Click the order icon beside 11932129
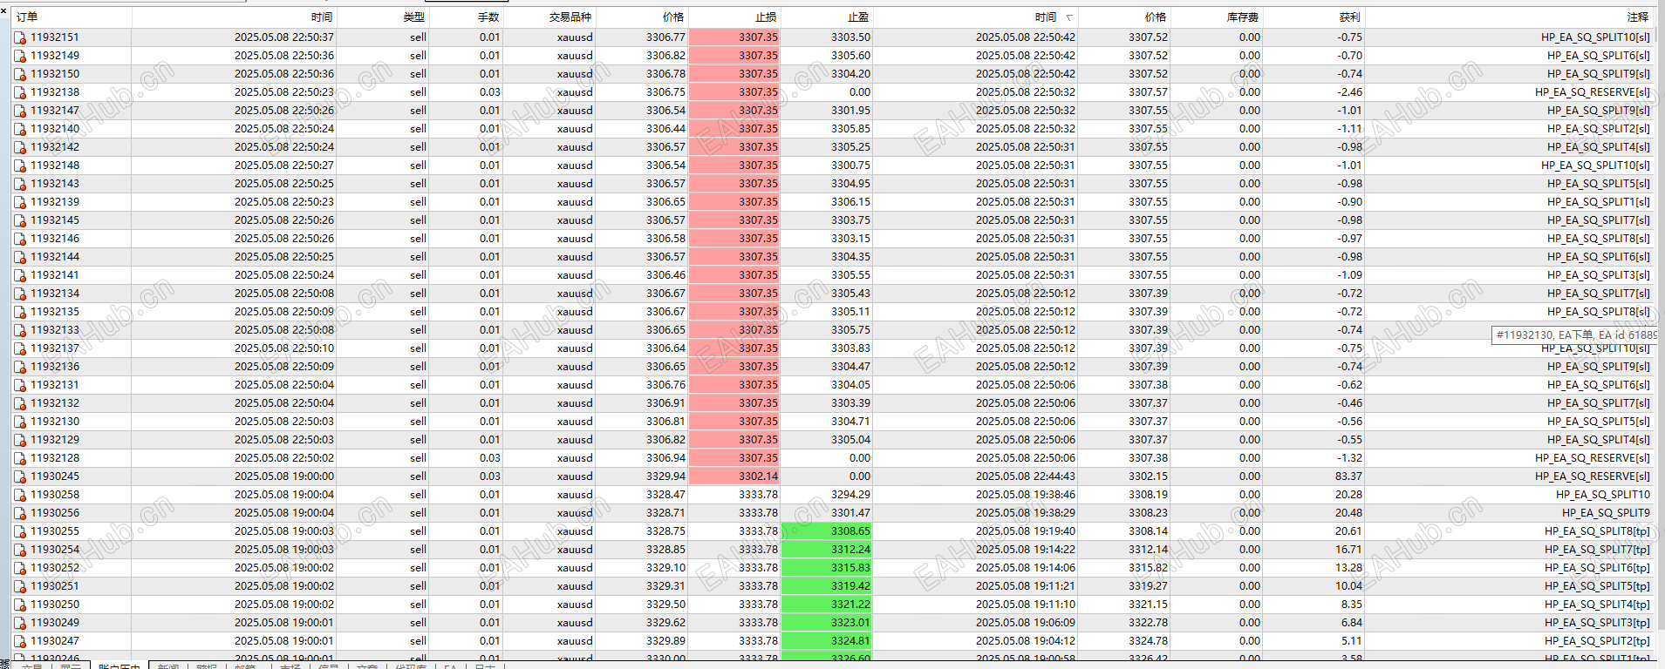The height and width of the screenshot is (669, 1665). tap(20, 440)
